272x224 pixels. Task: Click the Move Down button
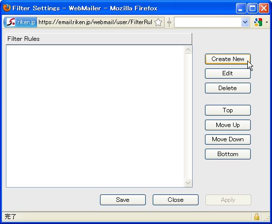(x=228, y=139)
